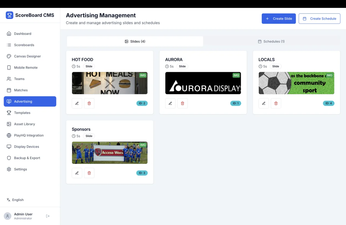346x225 pixels.
Task: Click the Create Slide button
Action: [279, 18]
